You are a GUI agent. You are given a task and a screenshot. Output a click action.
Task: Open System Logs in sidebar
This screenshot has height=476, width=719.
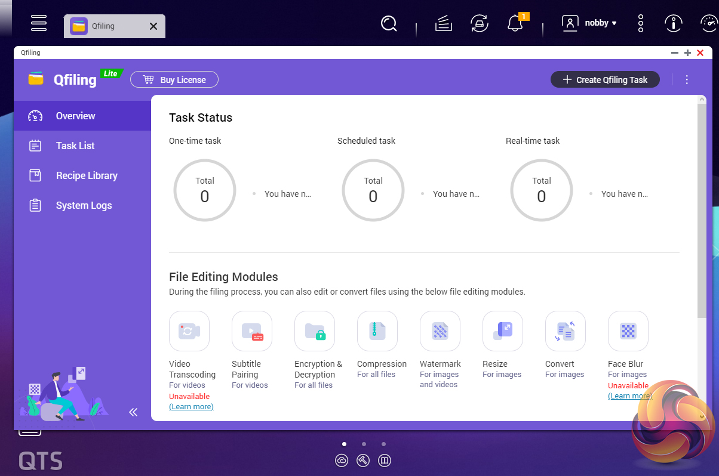84,205
